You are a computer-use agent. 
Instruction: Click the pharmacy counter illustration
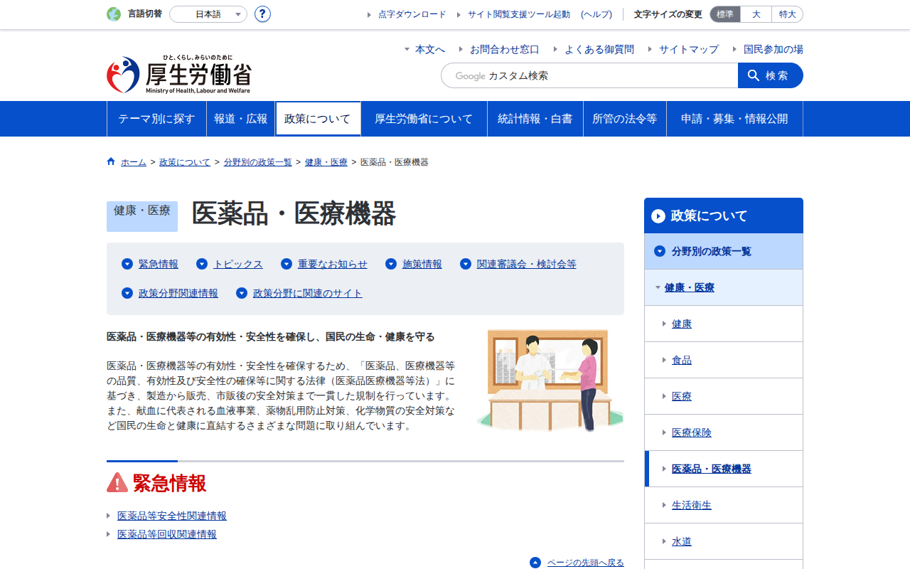point(550,380)
